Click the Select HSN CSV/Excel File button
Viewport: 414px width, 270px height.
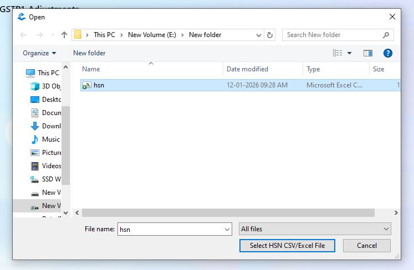pos(287,245)
